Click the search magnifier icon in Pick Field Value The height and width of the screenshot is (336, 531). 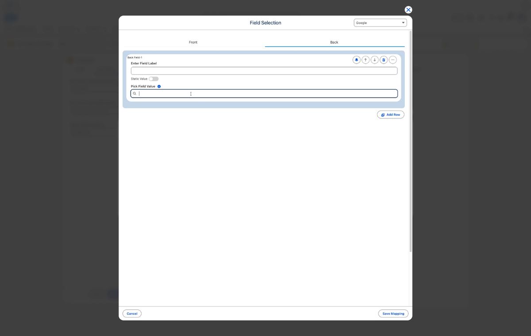[x=135, y=94]
